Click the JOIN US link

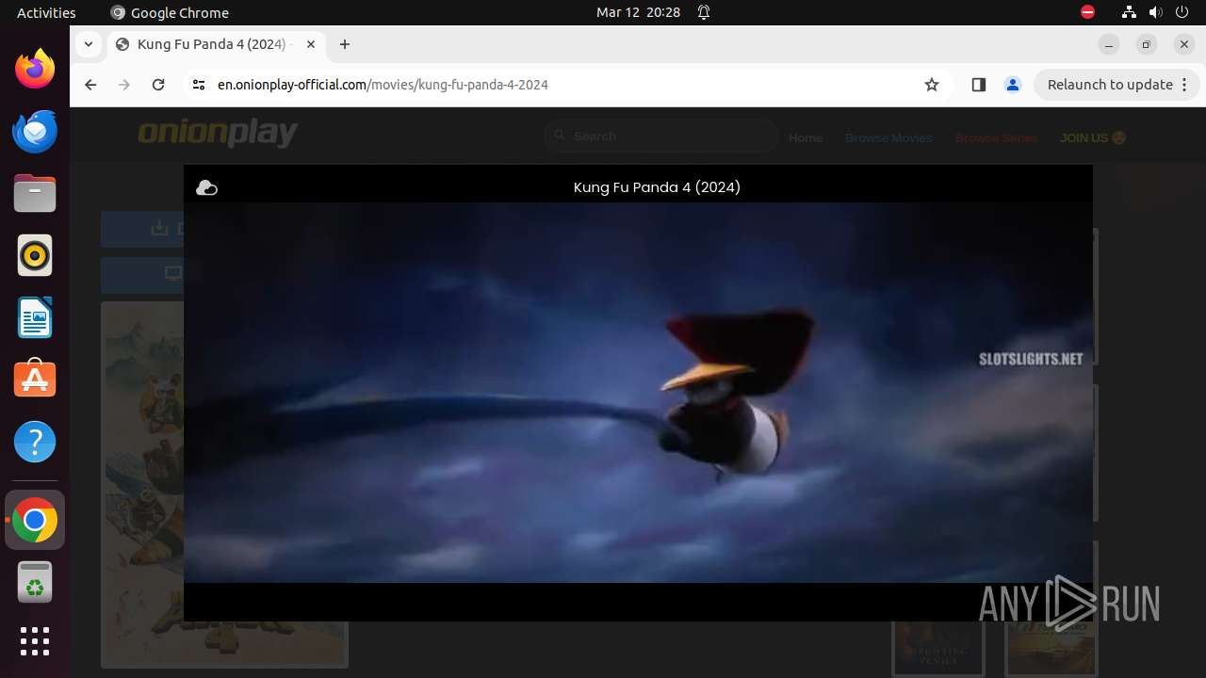(1093, 137)
